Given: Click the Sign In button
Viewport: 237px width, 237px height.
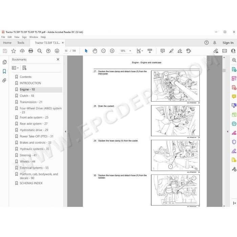Looking at the screenshot, I should pos(228,43).
